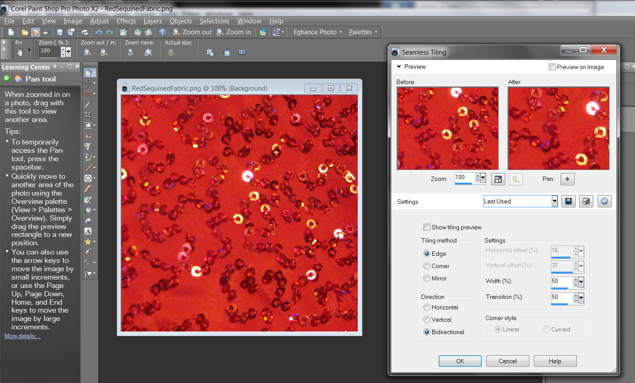Click the Undo icon in toolbar

click(x=99, y=32)
